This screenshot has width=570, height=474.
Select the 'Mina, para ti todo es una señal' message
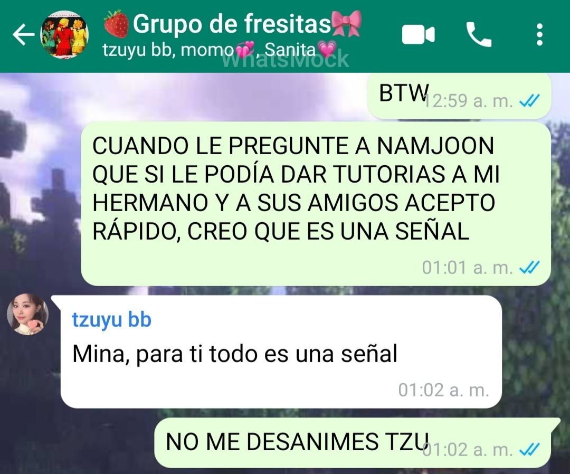click(281, 352)
